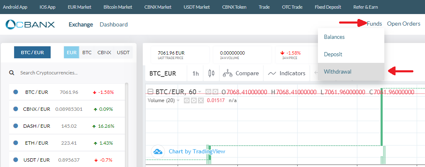Image resolution: width=425 pixels, height=167 pixels.
Task: Go to the Dashboard page
Action: click(x=114, y=24)
